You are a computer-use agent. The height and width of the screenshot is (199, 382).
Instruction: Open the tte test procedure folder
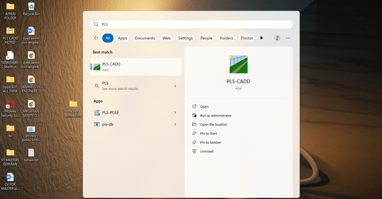(x=73, y=104)
